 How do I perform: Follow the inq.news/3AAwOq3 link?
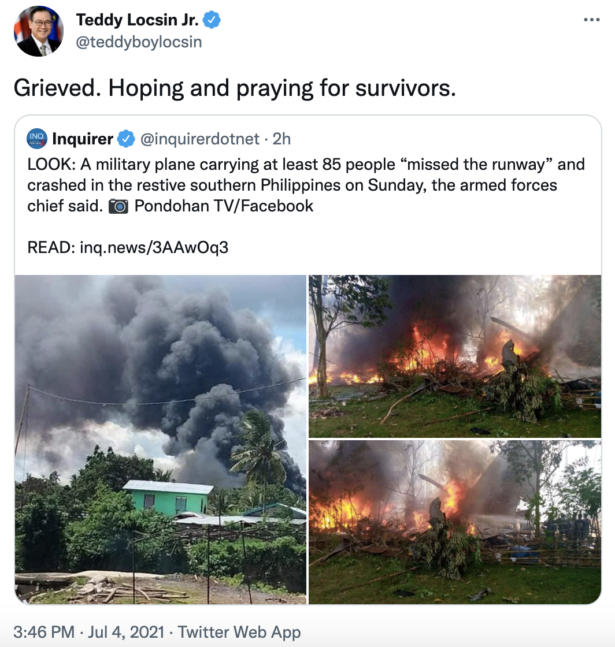point(154,248)
